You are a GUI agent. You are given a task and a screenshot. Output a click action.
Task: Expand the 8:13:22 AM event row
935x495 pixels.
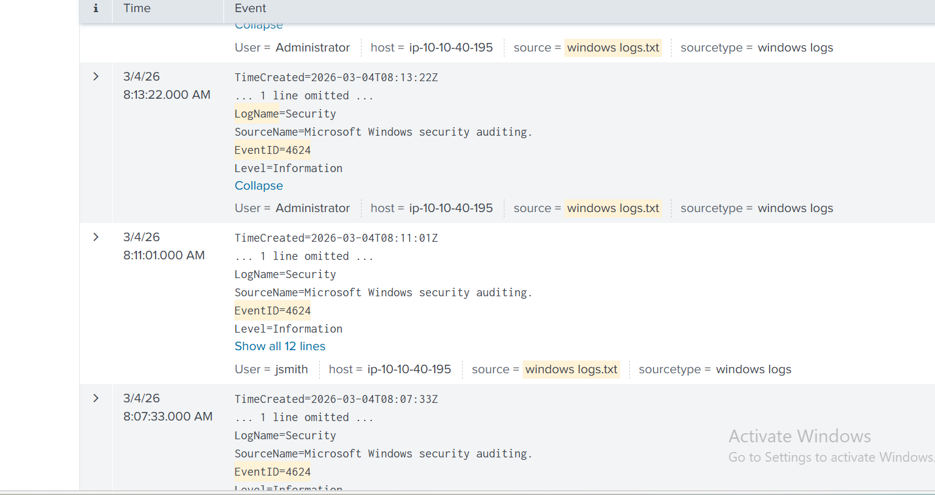(96, 76)
